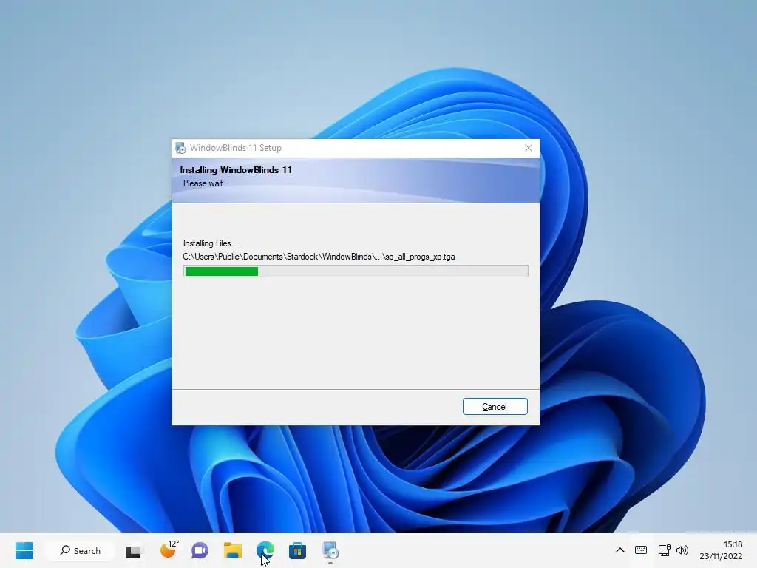Open Task View on the taskbar
This screenshot has width=757, height=568.
pos(133,551)
